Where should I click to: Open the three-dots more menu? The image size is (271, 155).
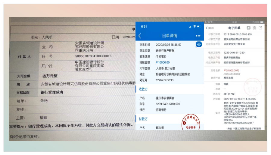(198, 36)
